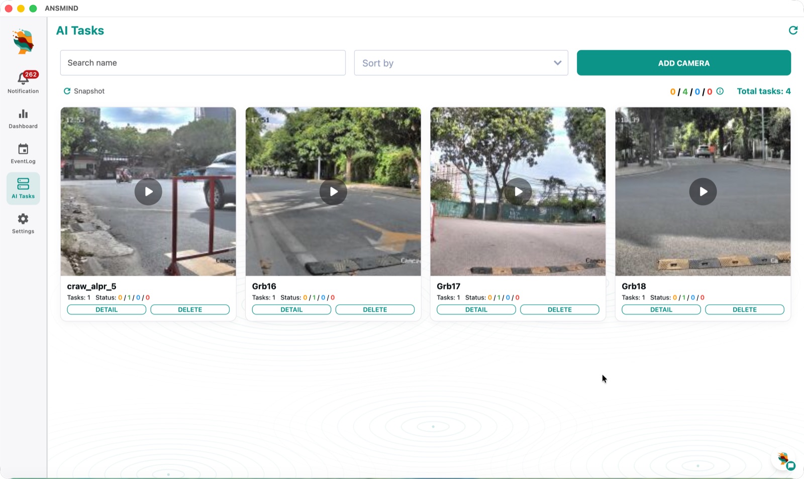Open Settings gear in sidebar
Viewport: 804px width, 479px height.
(x=23, y=219)
